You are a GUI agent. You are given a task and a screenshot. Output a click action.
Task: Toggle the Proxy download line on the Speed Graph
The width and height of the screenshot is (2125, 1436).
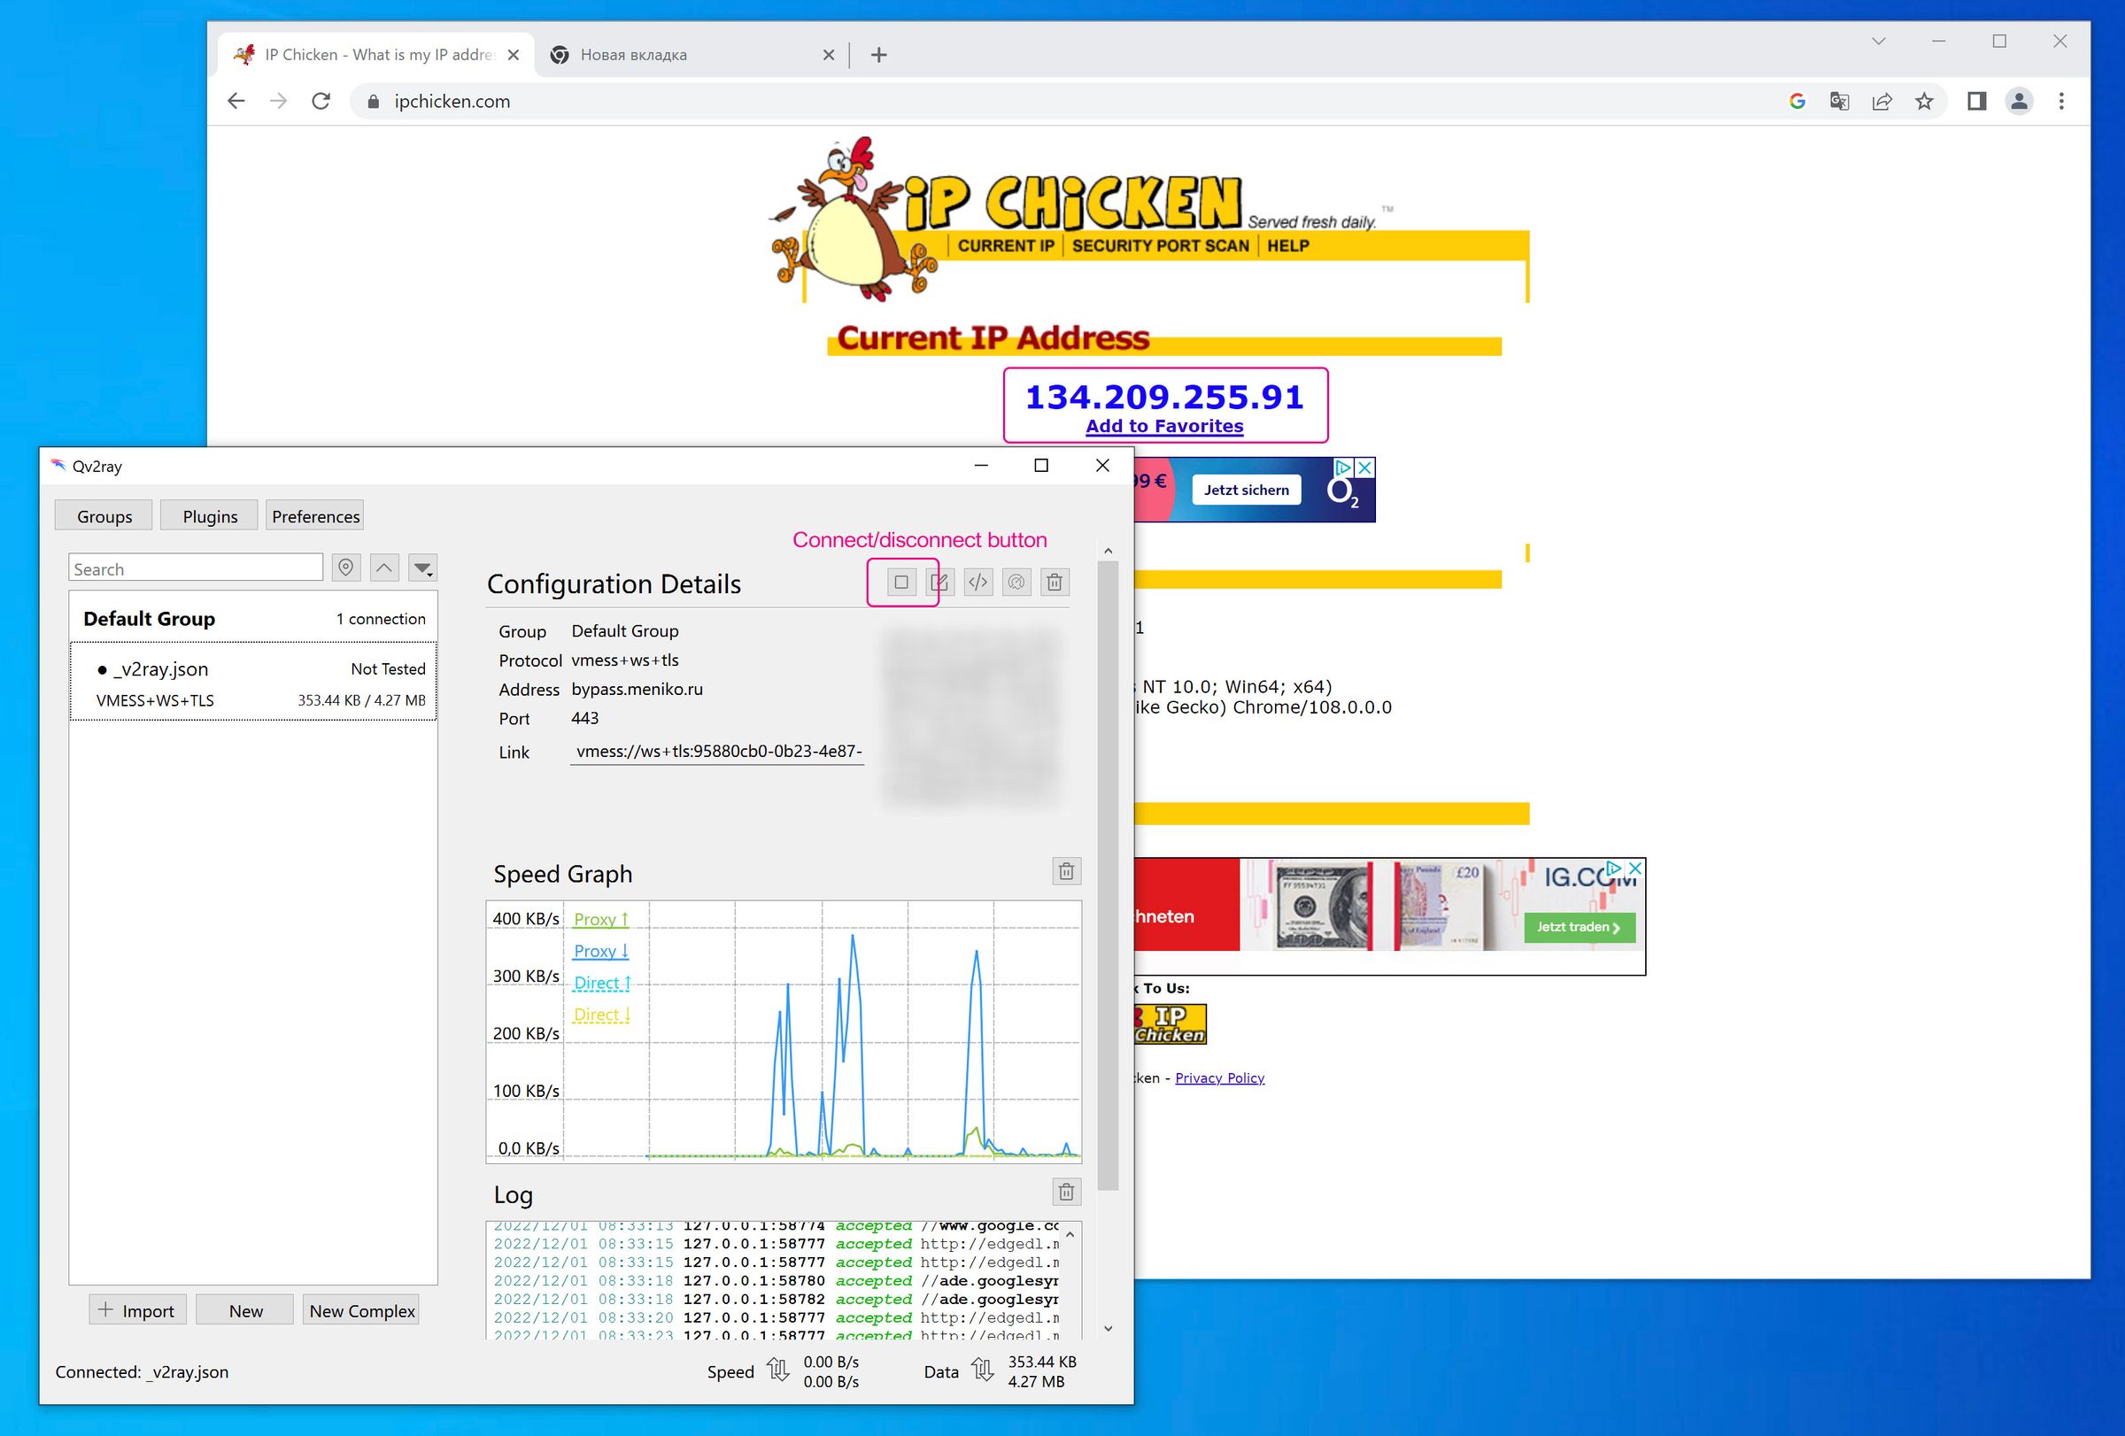(x=599, y=951)
